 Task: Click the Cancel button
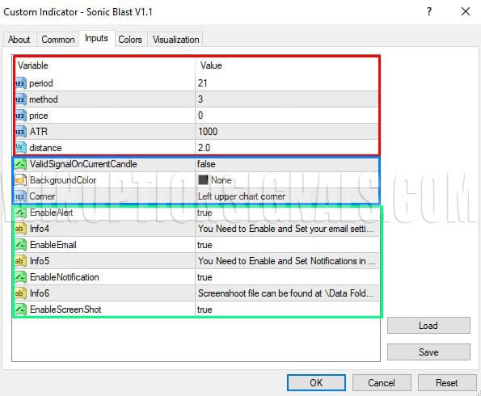coord(382,383)
